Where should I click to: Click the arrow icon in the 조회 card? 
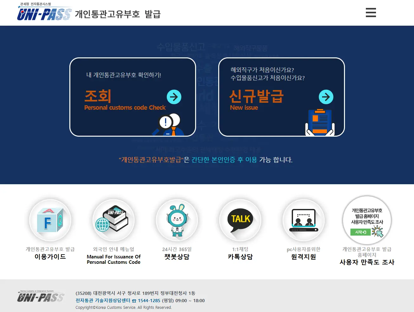point(174,97)
